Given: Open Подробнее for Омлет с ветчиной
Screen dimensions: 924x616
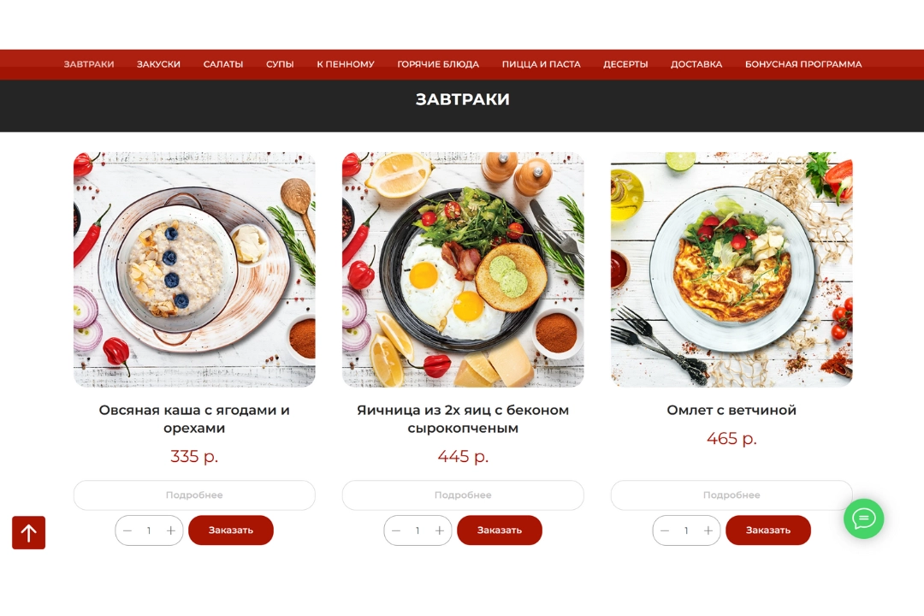Looking at the screenshot, I should tap(731, 495).
